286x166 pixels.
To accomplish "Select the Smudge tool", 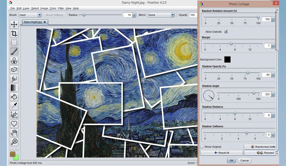I will 14,79.
